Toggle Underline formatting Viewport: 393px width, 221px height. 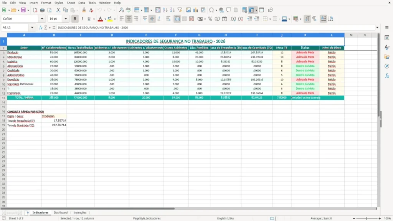[x=89, y=19]
